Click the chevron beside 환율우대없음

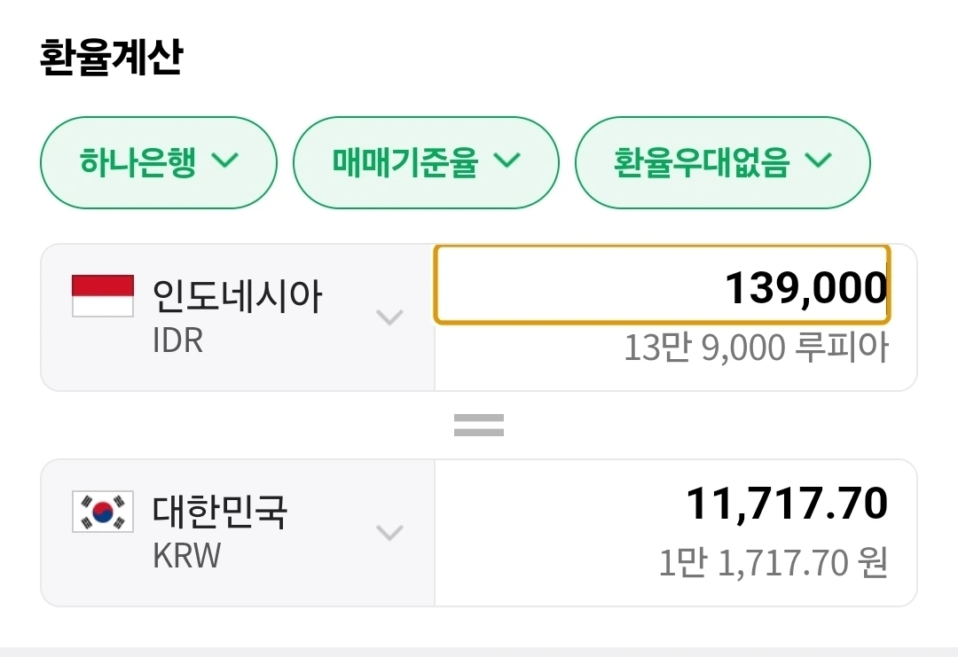point(819,160)
